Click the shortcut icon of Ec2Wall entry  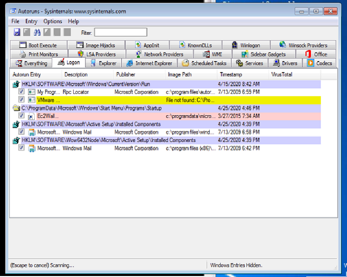pos(31,116)
